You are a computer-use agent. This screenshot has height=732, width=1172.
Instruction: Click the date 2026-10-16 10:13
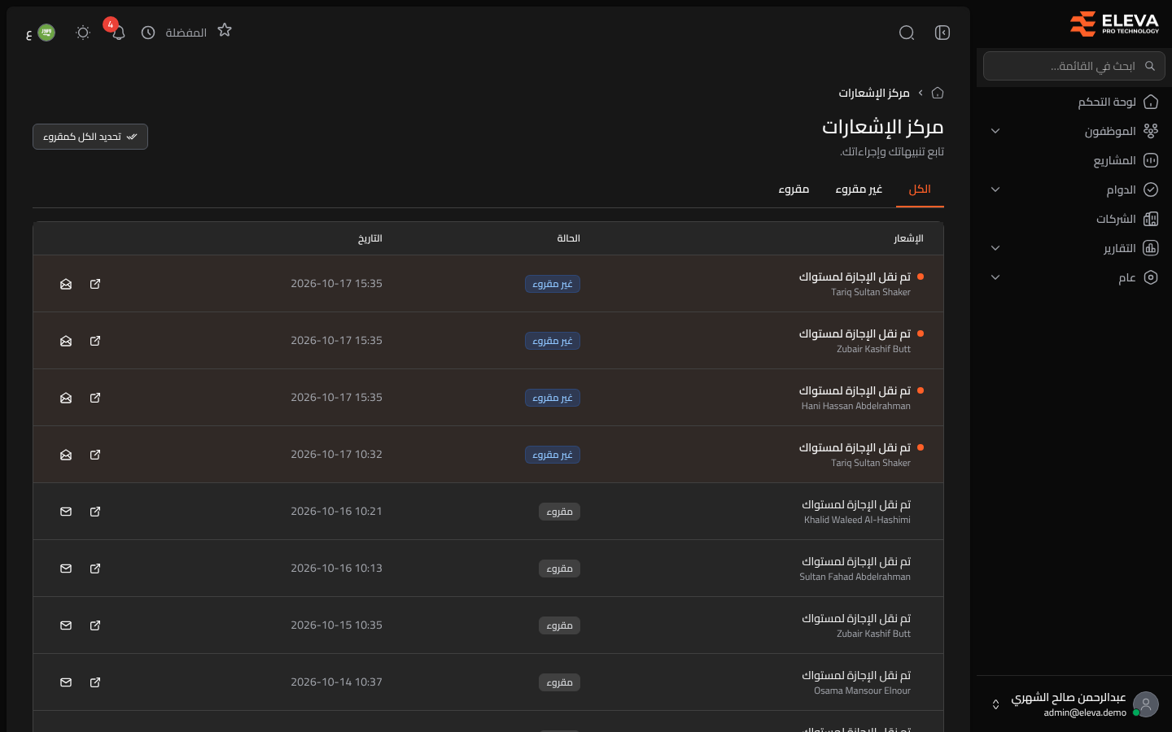tap(336, 569)
